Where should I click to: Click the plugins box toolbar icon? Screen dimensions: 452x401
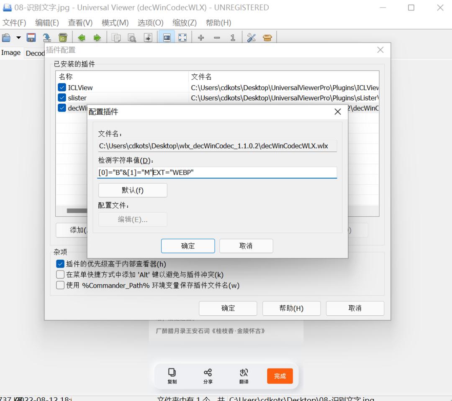point(267,38)
